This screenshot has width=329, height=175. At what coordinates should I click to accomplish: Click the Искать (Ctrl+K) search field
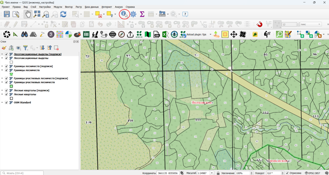(22, 173)
